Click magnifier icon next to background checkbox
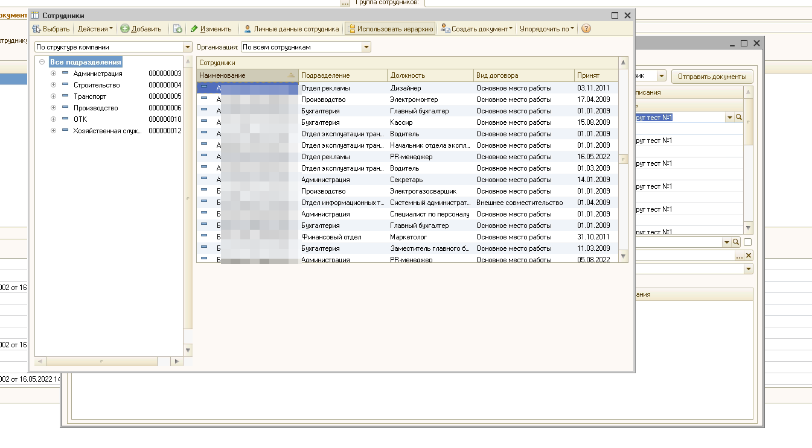 click(735, 242)
